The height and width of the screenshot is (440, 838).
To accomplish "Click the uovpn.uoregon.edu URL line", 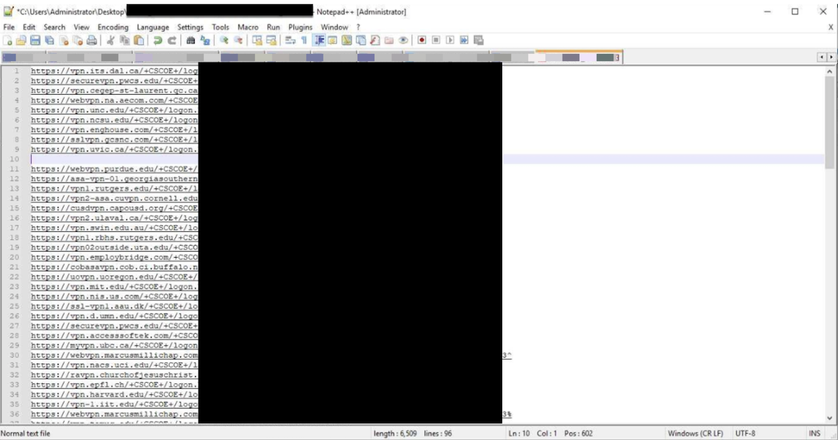I will (115, 277).
